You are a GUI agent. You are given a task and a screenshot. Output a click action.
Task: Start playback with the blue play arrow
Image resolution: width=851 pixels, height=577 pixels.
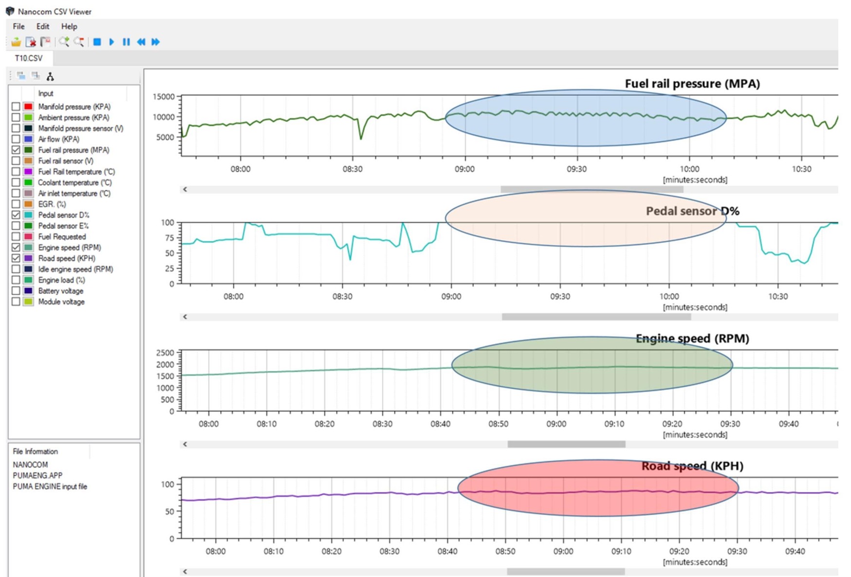[x=111, y=42]
